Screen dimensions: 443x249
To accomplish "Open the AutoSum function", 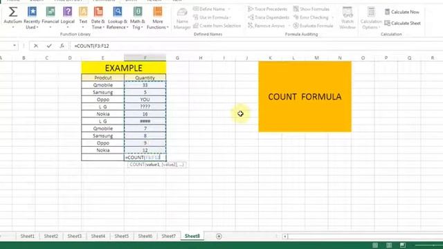I will (12, 18).
